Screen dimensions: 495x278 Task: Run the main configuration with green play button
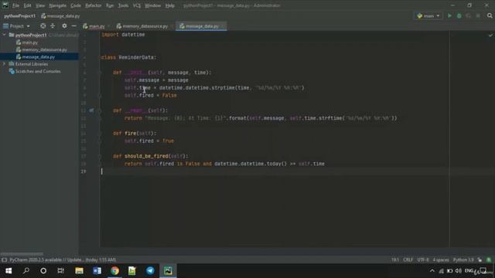point(449,15)
